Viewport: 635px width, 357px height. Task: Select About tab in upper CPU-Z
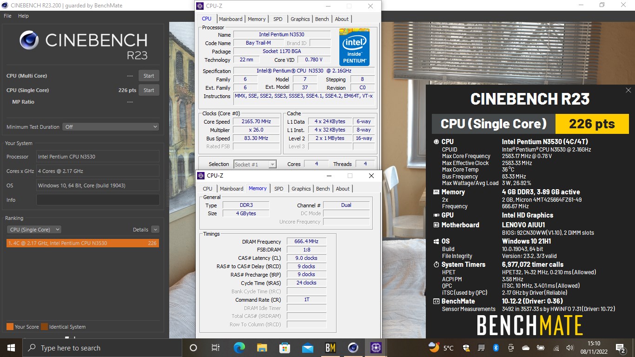pyautogui.click(x=342, y=19)
